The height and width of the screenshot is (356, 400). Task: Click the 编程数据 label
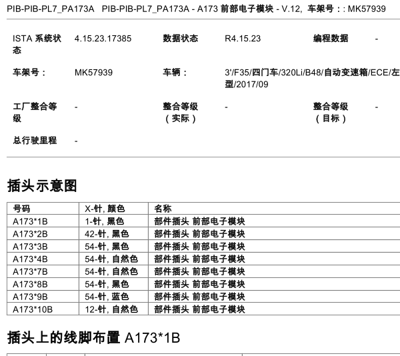pyautogui.click(x=331, y=39)
